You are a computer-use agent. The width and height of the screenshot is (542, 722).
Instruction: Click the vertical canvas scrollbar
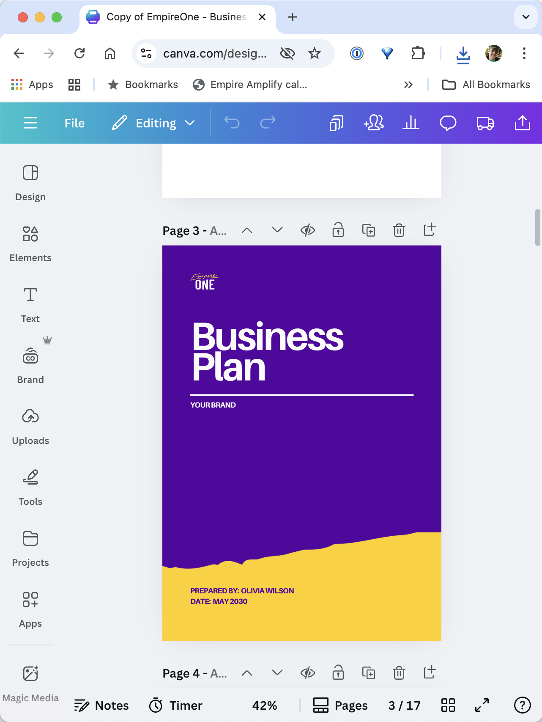(x=537, y=227)
